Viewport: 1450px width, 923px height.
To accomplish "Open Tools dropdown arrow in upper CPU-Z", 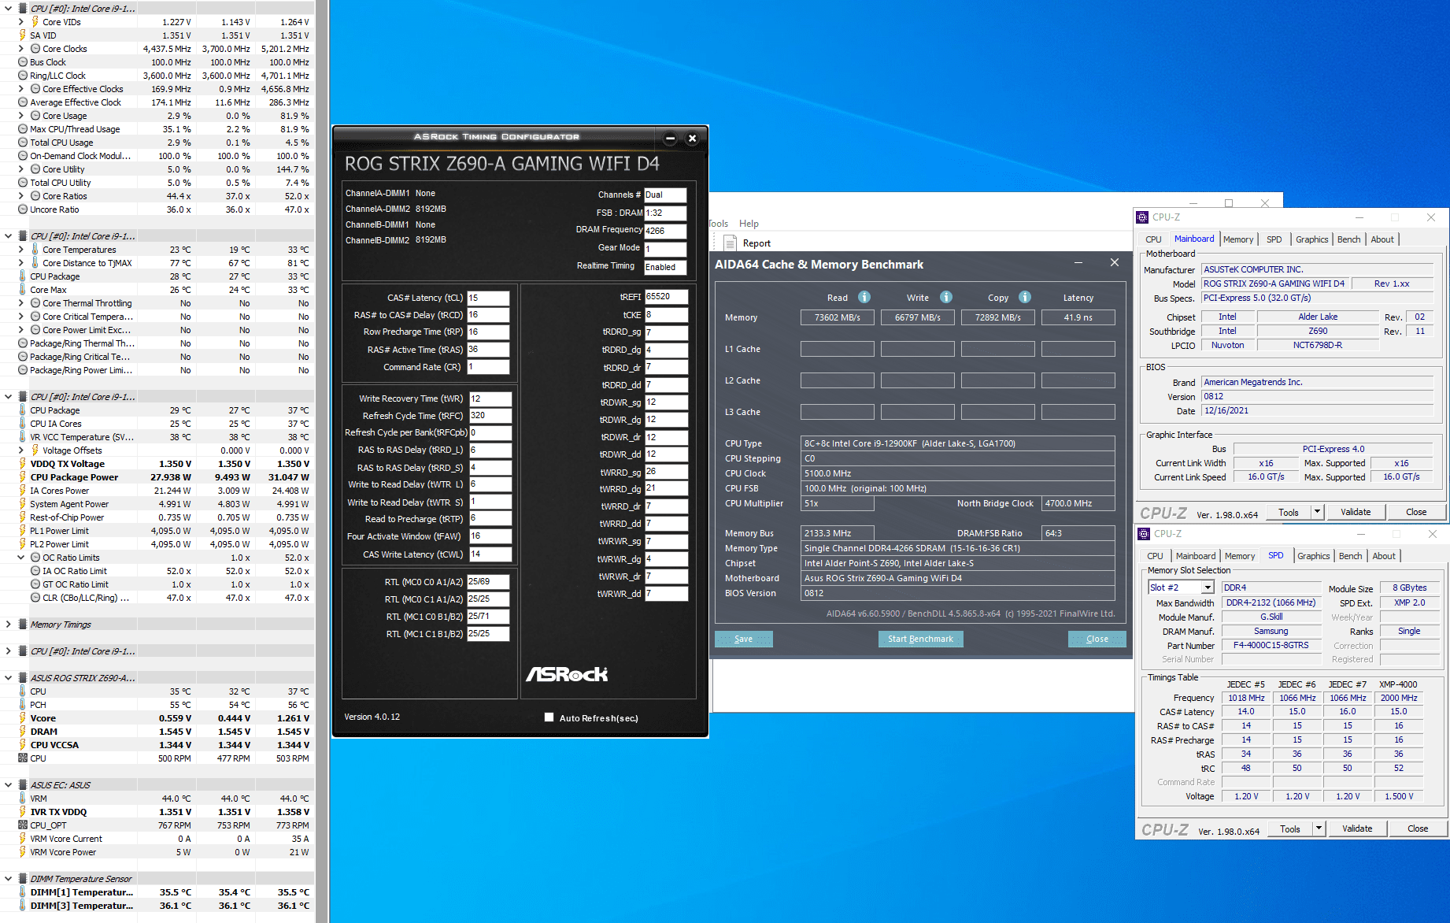I will 1317,512.
